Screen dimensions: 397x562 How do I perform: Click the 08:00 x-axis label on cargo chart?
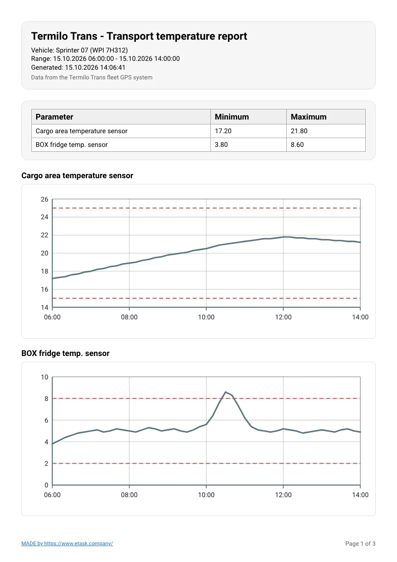(x=129, y=317)
